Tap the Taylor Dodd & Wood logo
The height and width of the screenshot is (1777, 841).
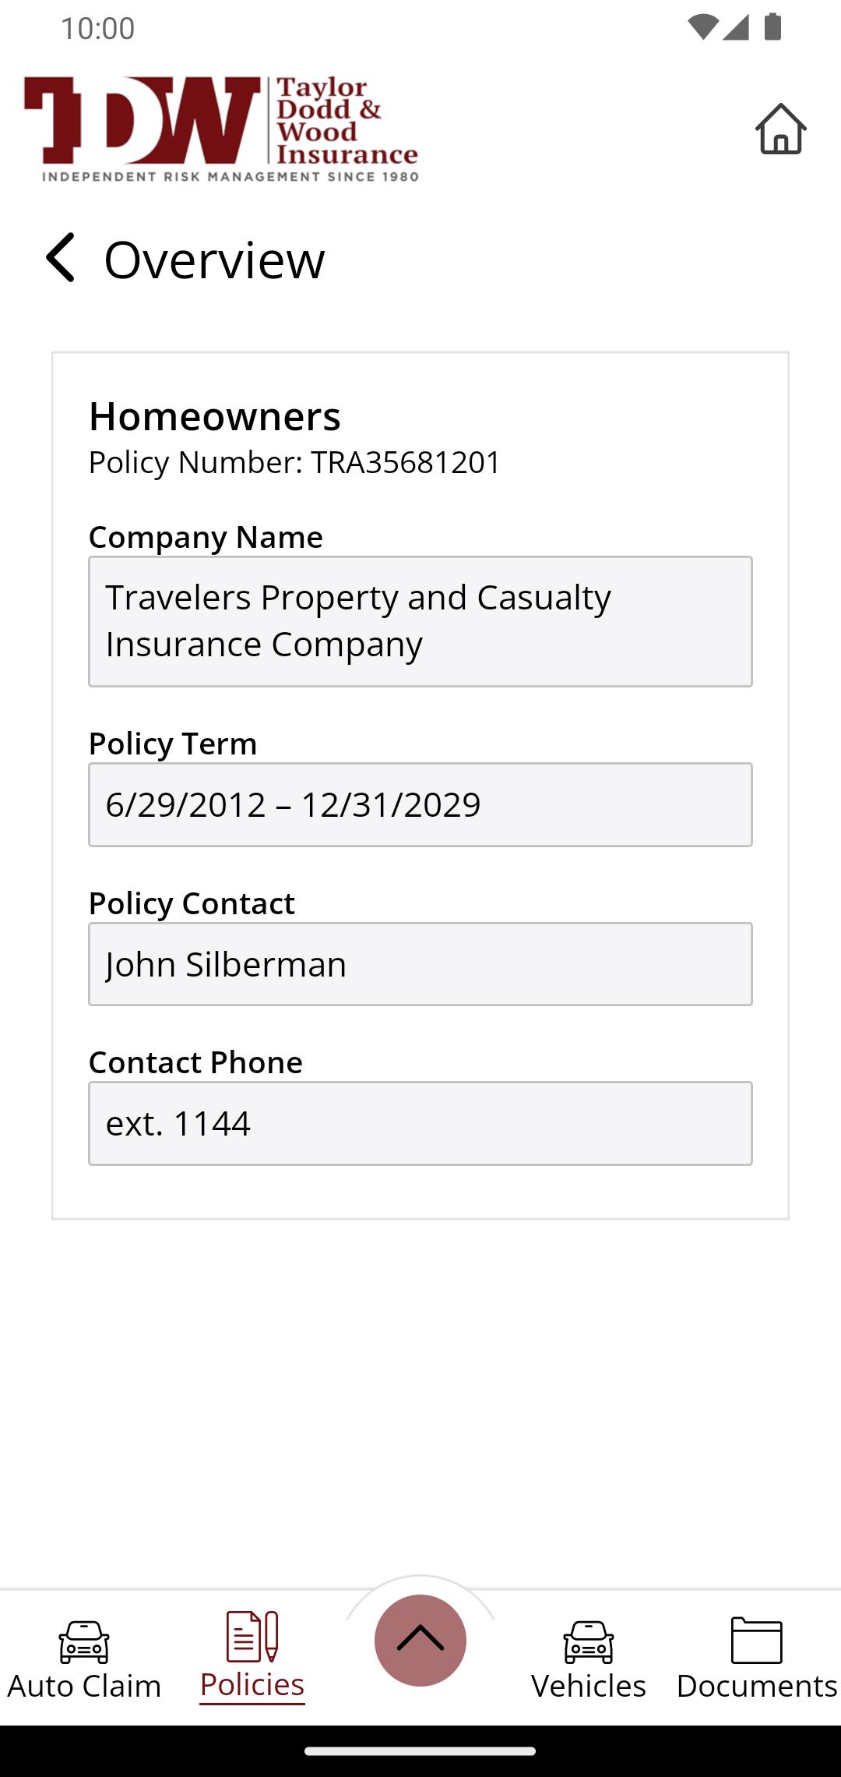(221, 129)
